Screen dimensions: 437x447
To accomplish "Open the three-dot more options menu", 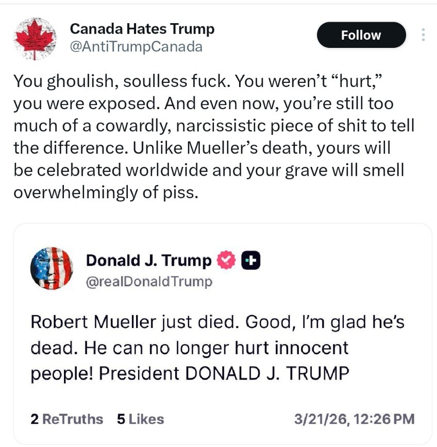I will [423, 35].
